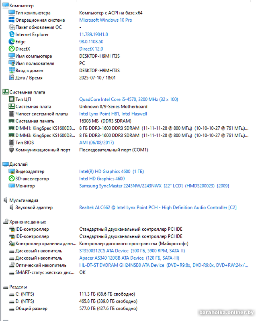Open the Realtek ALC662 audio controller link
The height and width of the screenshot is (321, 262).
158,207
